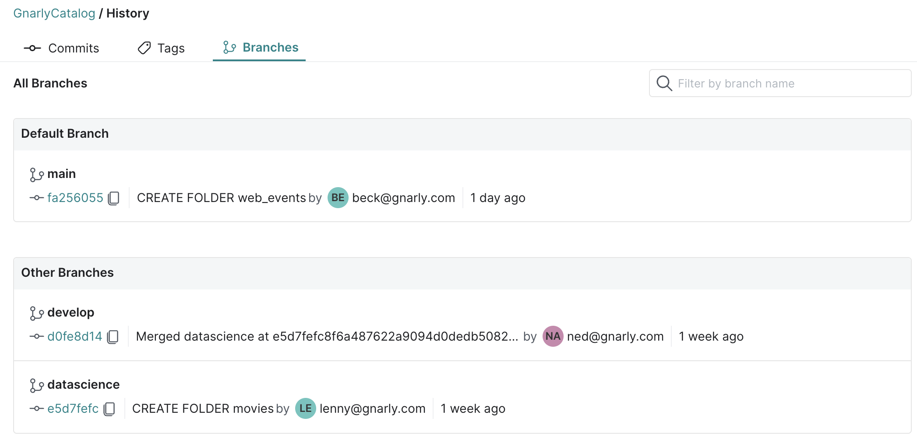
Task: Click the BE user avatar
Action: (x=338, y=198)
